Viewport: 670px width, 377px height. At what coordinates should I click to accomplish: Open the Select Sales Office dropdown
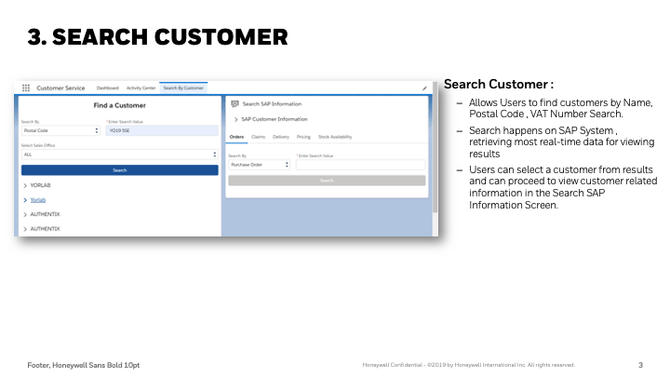(119, 155)
